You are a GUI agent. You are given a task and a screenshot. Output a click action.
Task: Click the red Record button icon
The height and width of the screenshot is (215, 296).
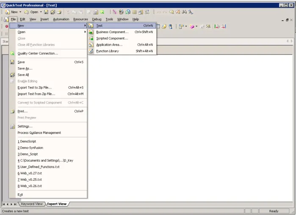(7, 27)
